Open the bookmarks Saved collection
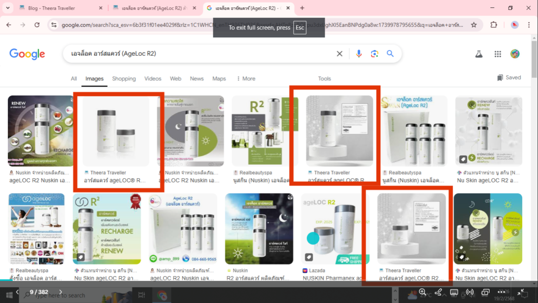This screenshot has width=538, height=303. [x=508, y=77]
